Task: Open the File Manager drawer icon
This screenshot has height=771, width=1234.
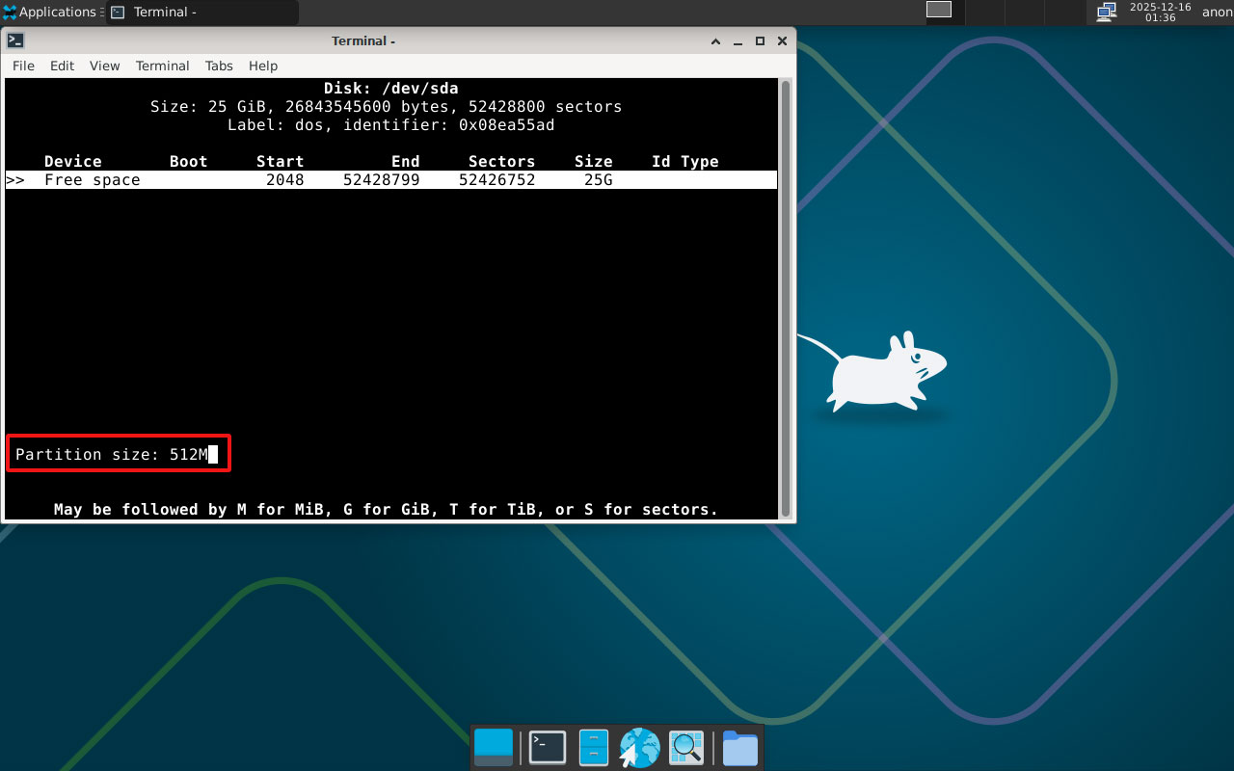Action: (x=593, y=748)
